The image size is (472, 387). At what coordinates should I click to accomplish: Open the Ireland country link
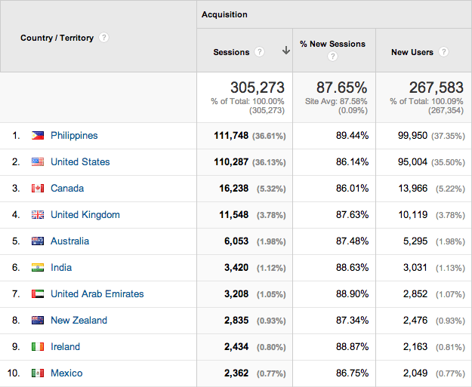click(x=65, y=347)
